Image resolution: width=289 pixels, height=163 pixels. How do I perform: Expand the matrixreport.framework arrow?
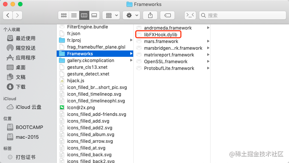(x=208, y=55)
